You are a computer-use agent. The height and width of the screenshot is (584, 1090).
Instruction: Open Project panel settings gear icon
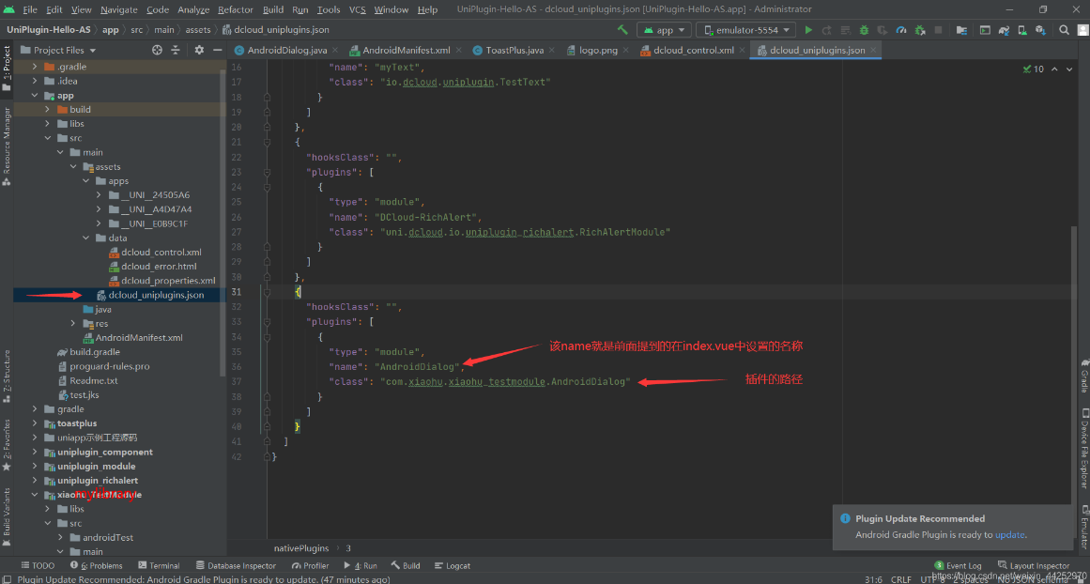[199, 50]
